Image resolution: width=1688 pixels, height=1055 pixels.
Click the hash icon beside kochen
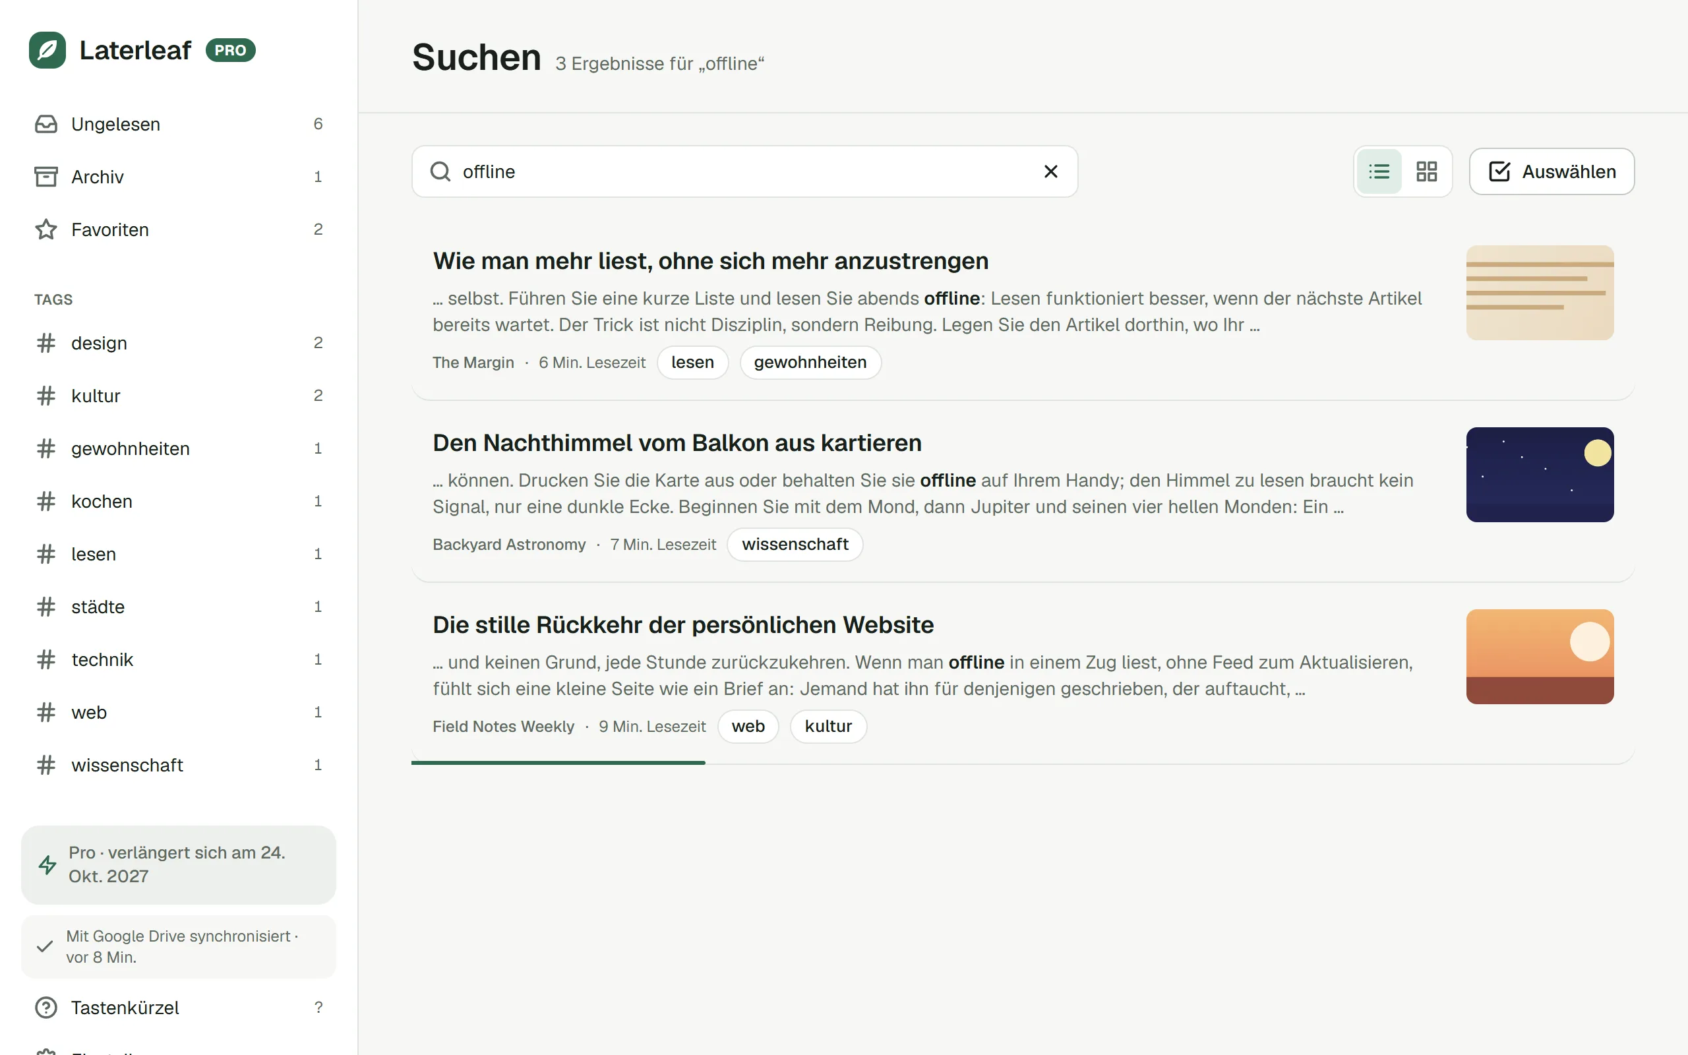pyautogui.click(x=46, y=501)
